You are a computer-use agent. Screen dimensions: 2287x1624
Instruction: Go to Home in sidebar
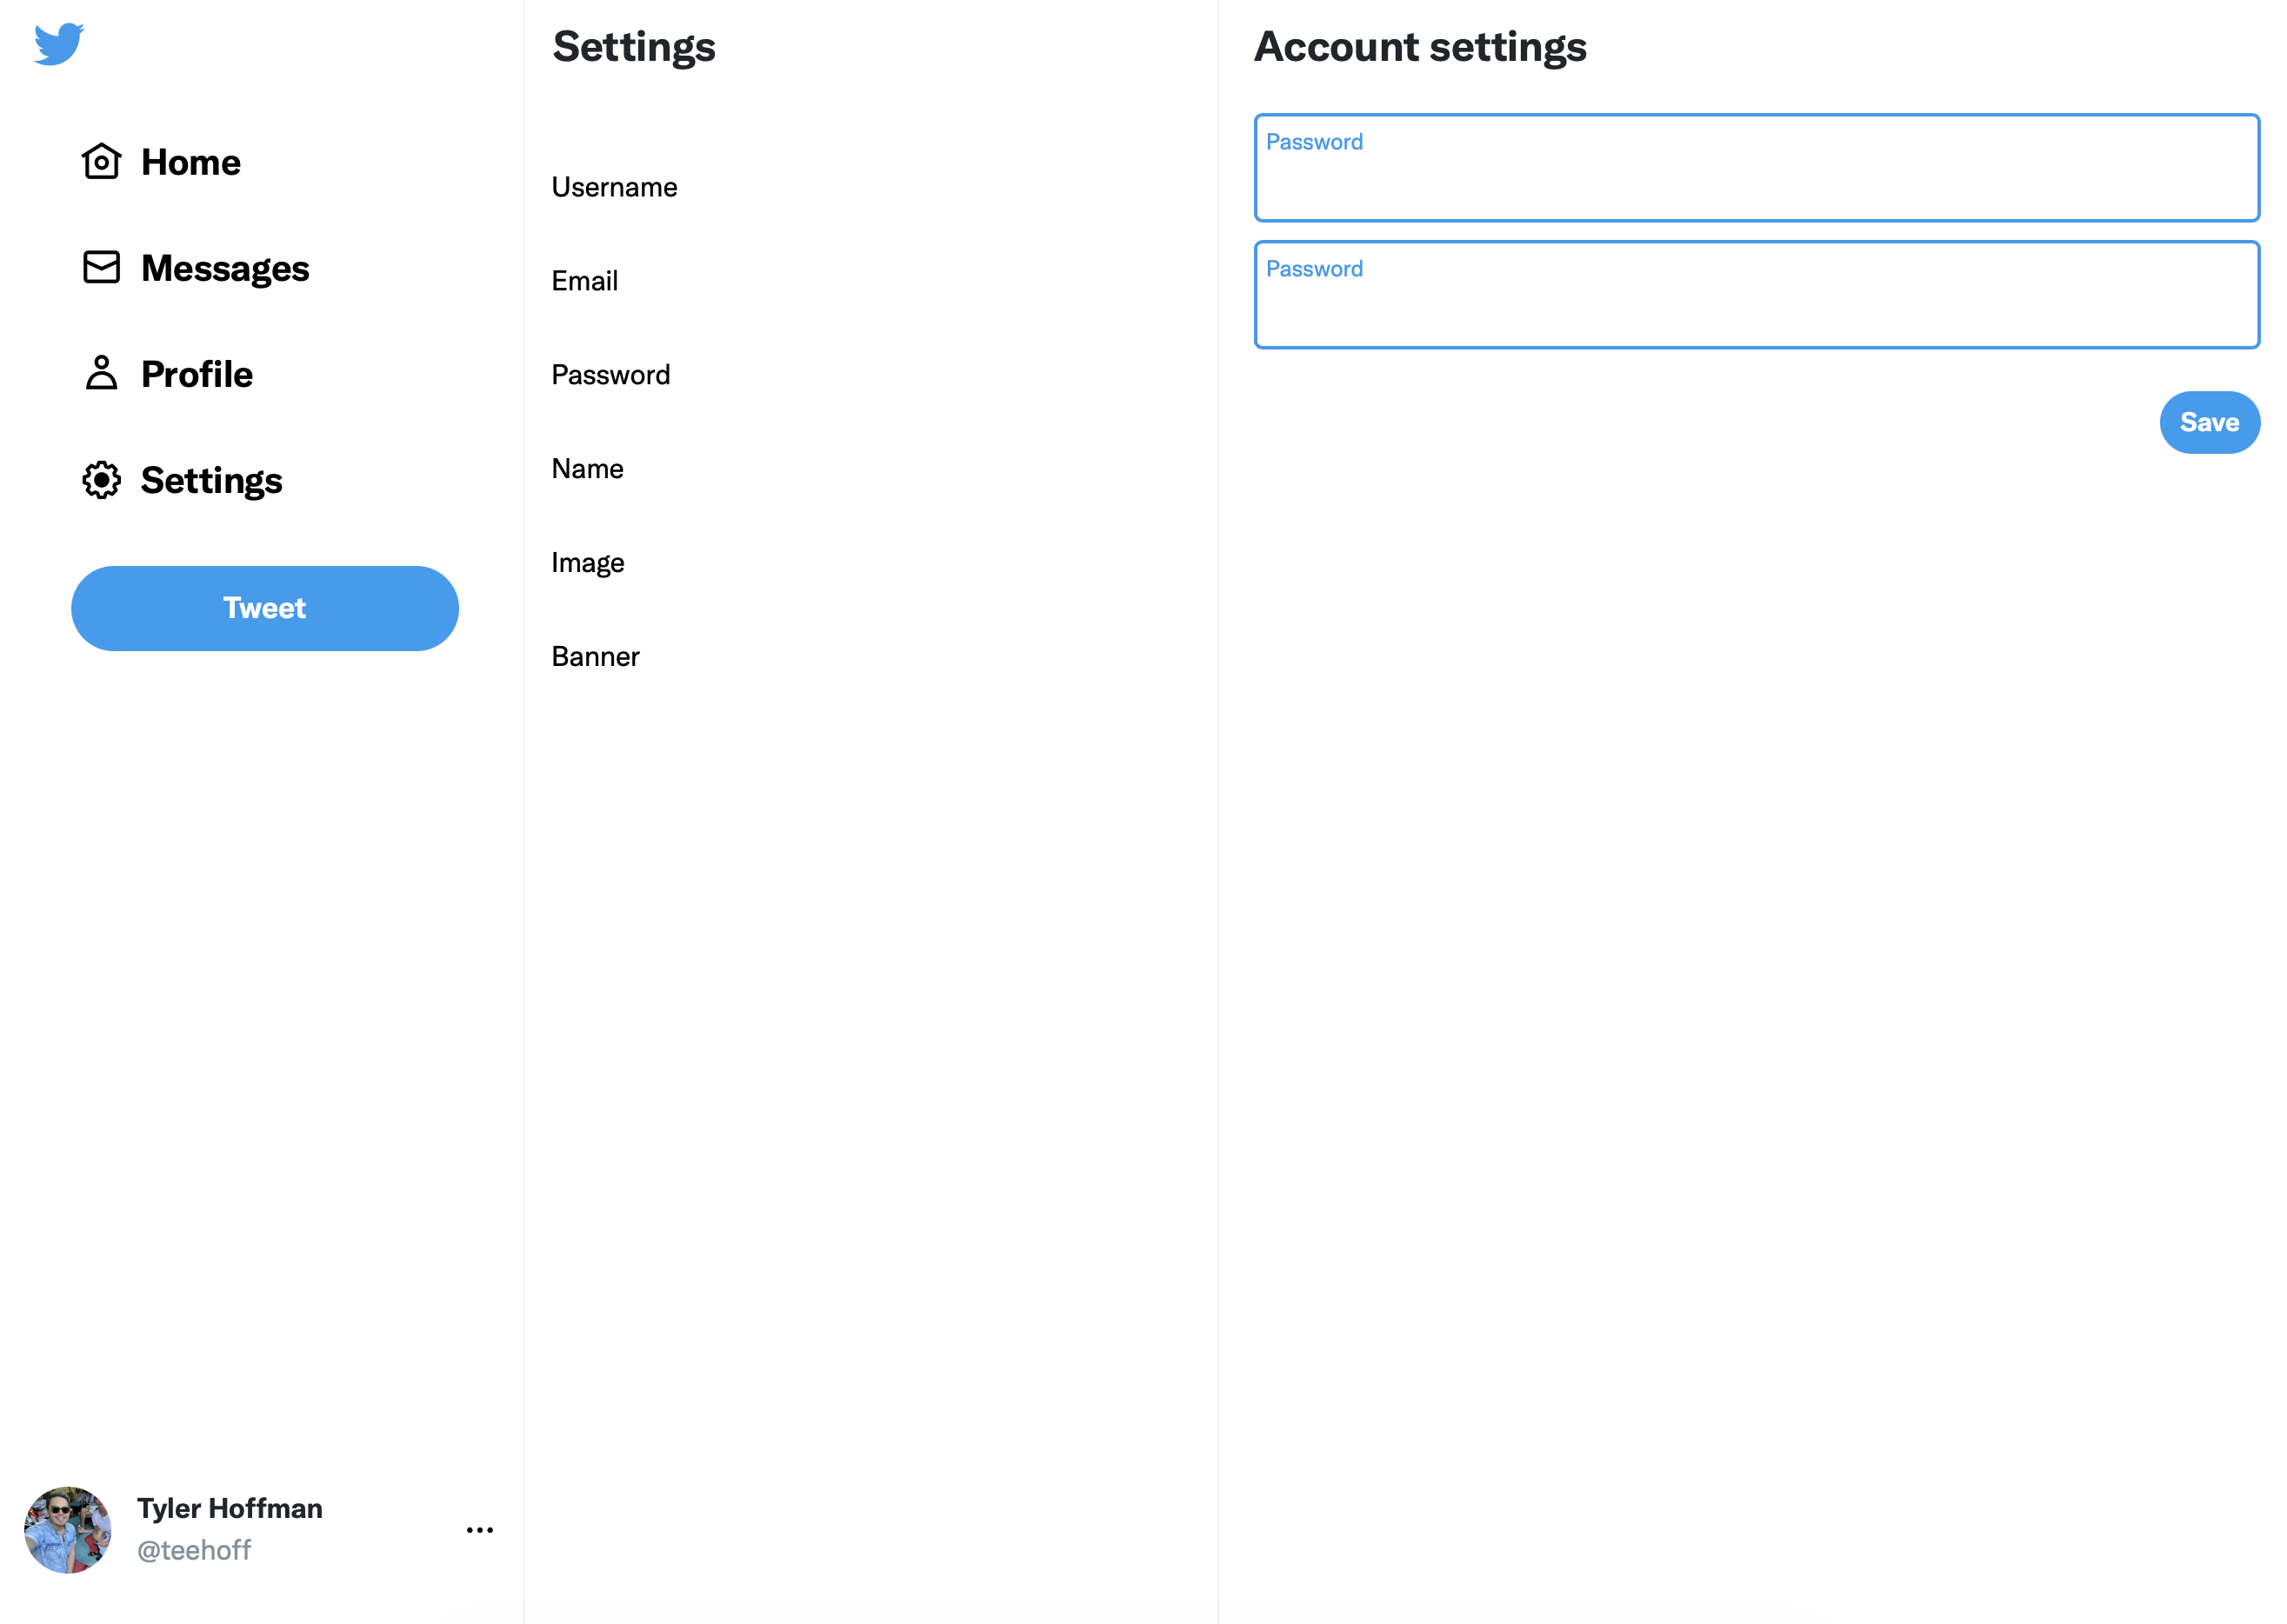click(x=190, y=162)
